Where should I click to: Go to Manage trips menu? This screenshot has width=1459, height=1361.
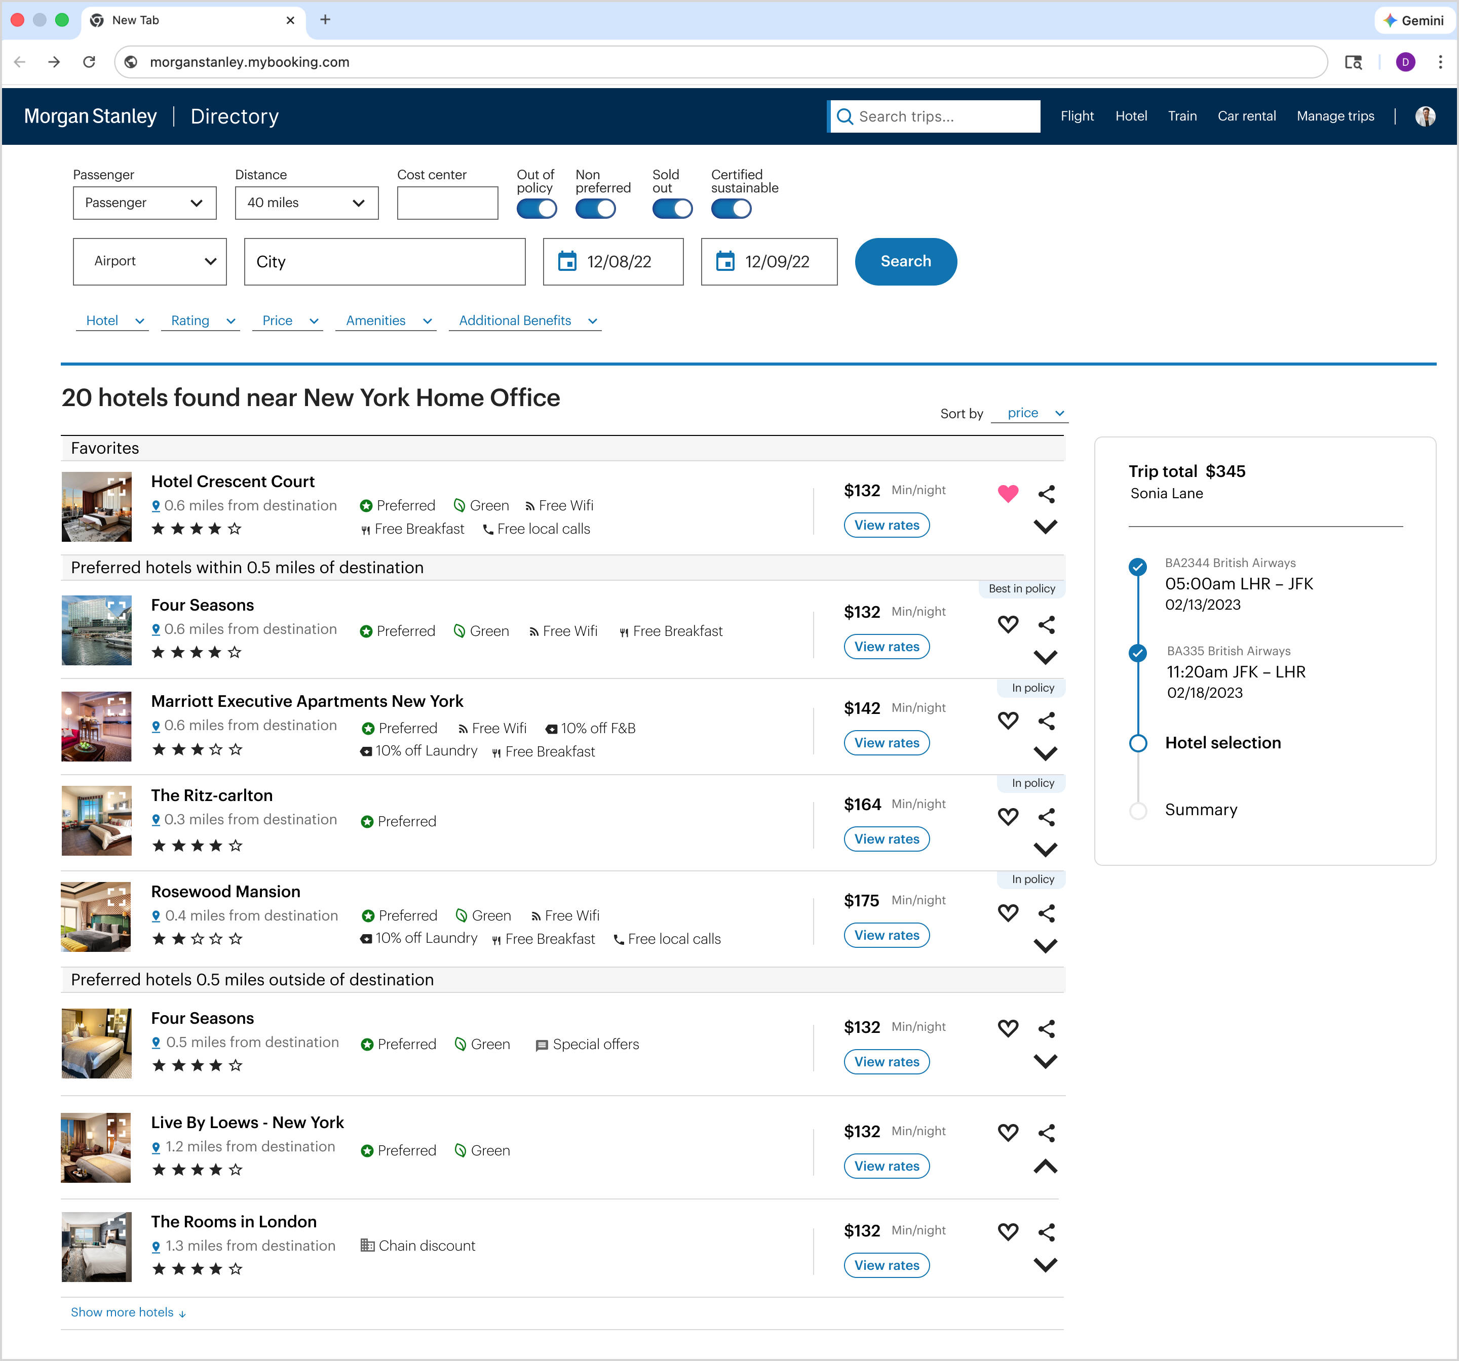1335,116
